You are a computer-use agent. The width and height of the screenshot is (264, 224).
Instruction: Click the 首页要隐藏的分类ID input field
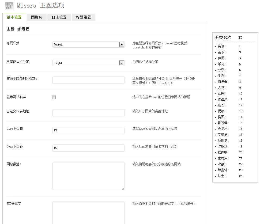88,80
